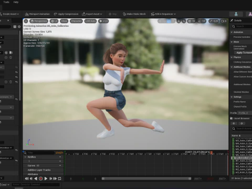Sort assets by the Name column
The width and height of the screenshot is (252, 189).
tap(236, 135)
